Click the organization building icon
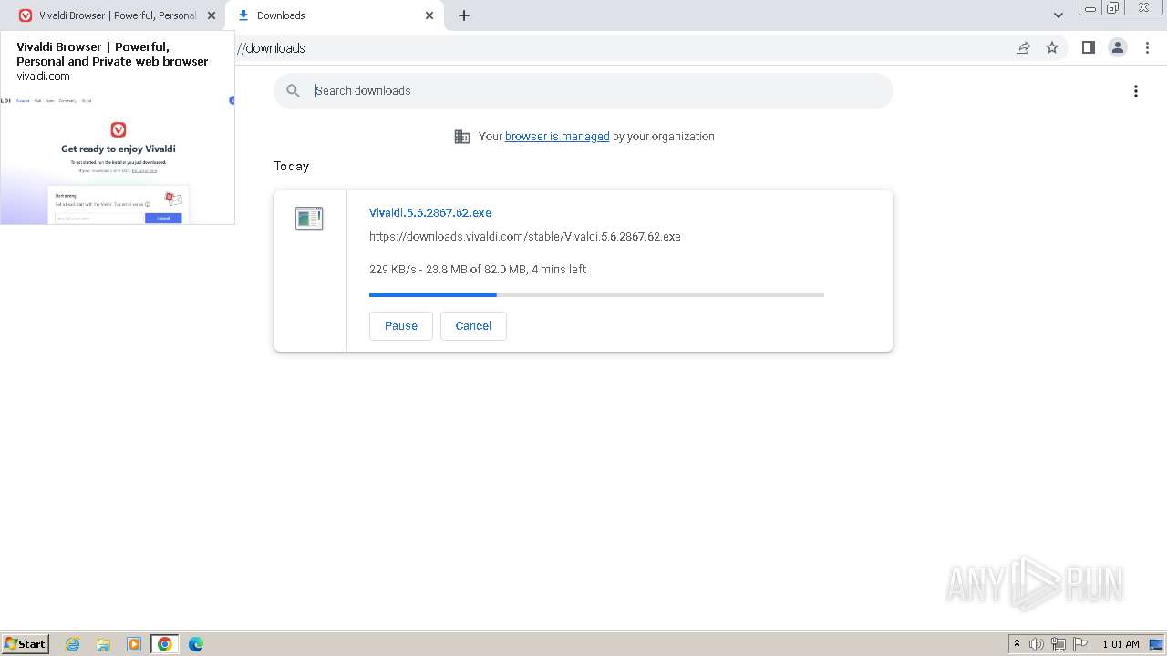This screenshot has height=656, width=1167. pos(462,137)
